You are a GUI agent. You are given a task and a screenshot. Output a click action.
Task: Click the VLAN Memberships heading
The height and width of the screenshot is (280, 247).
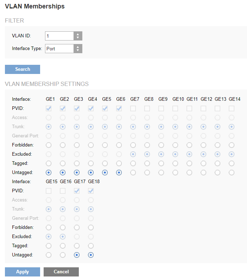point(35,6)
